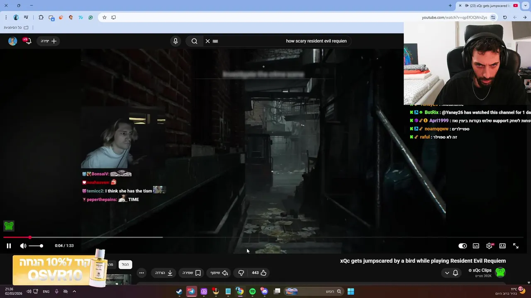The width and height of the screenshot is (531, 298).
Task: Open a new browser tab
Action: click(450, 5)
